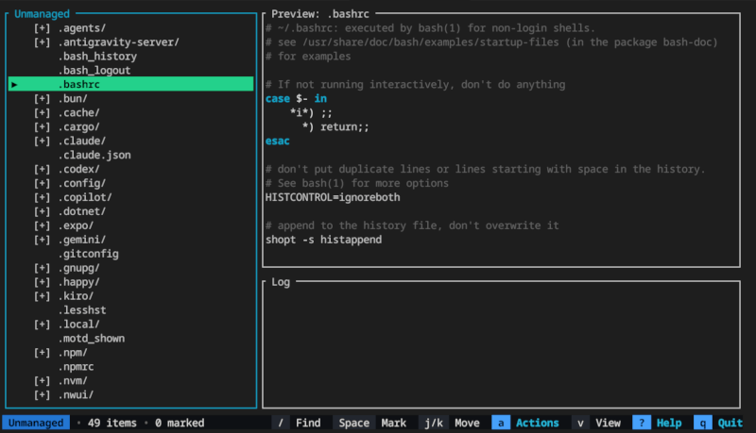This screenshot has height=433, width=756.
Task: Expand the .kiro/ directory
Action: (x=42, y=296)
